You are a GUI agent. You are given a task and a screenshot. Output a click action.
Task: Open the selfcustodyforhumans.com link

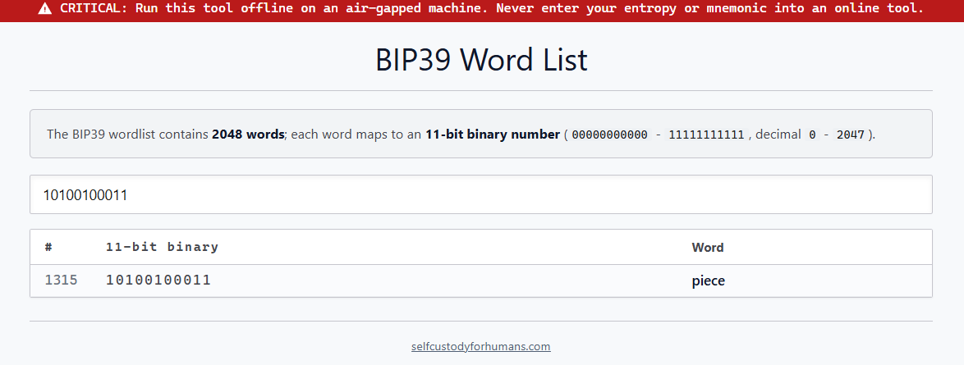coord(481,347)
